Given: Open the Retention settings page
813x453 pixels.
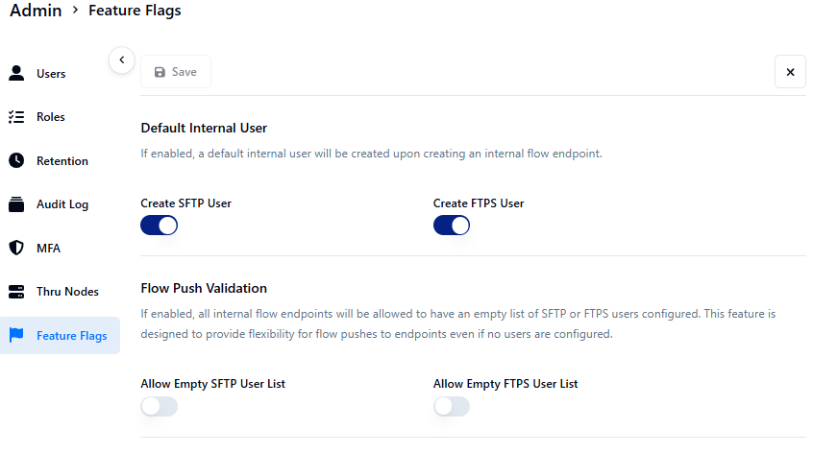Looking at the screenshot, I should point(62,160).
